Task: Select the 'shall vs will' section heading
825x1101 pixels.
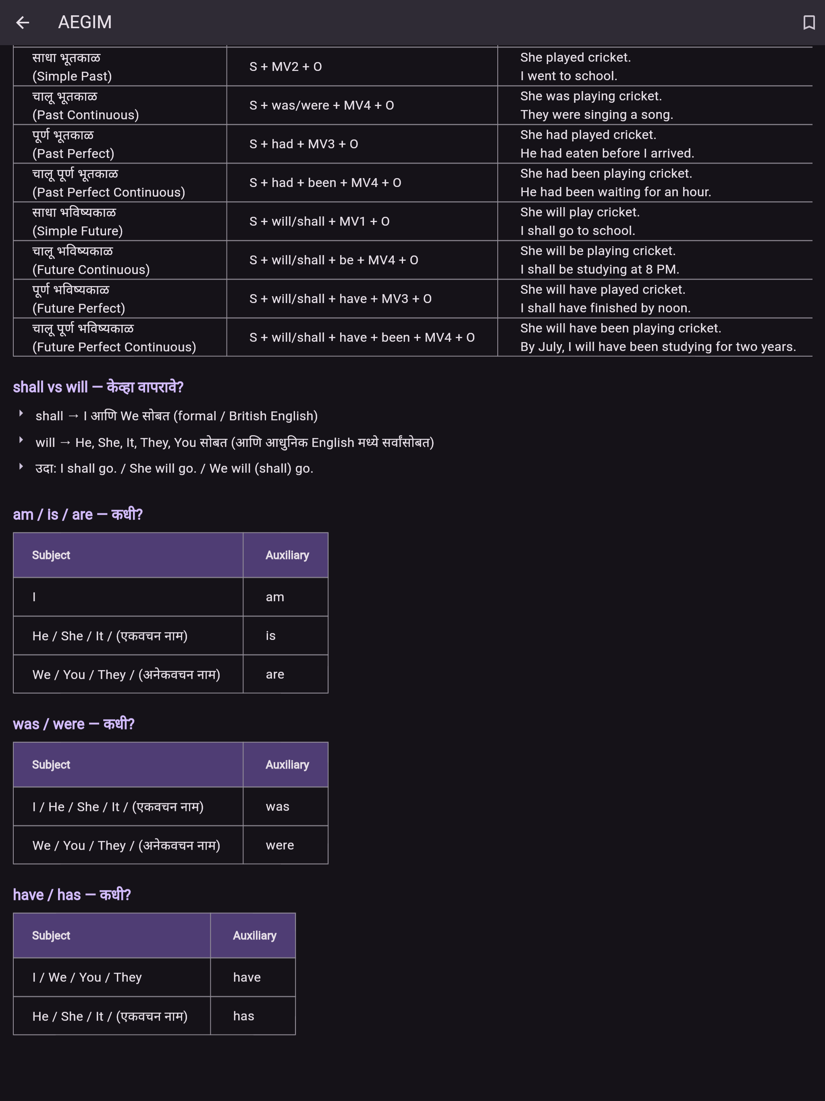Action: [x=98, y=387]
